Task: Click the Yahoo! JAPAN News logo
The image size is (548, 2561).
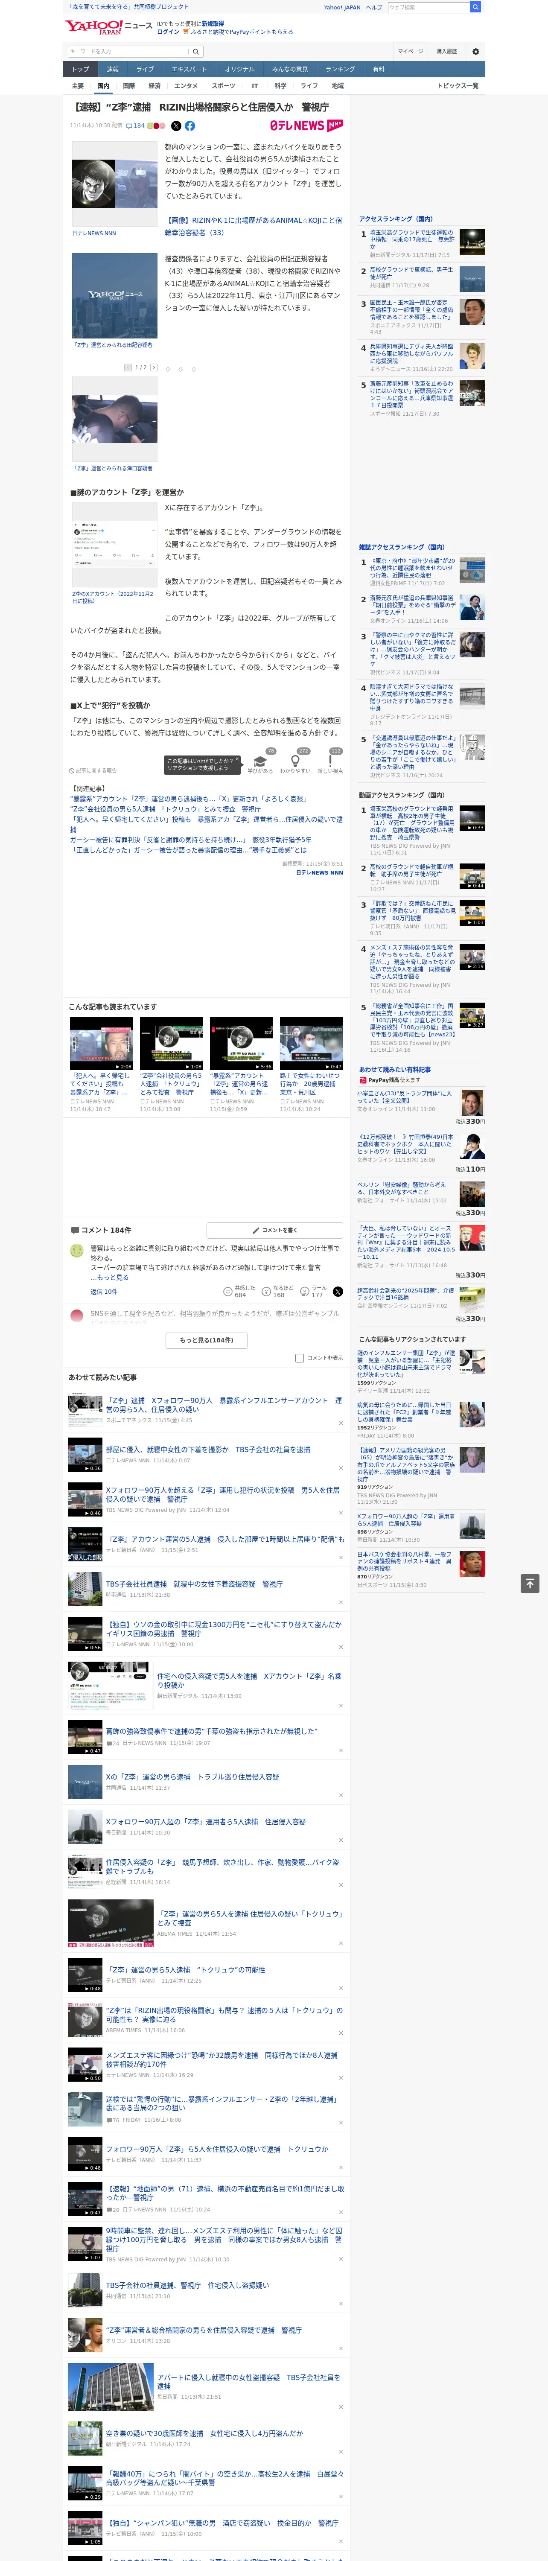Action: coord(108,27)
